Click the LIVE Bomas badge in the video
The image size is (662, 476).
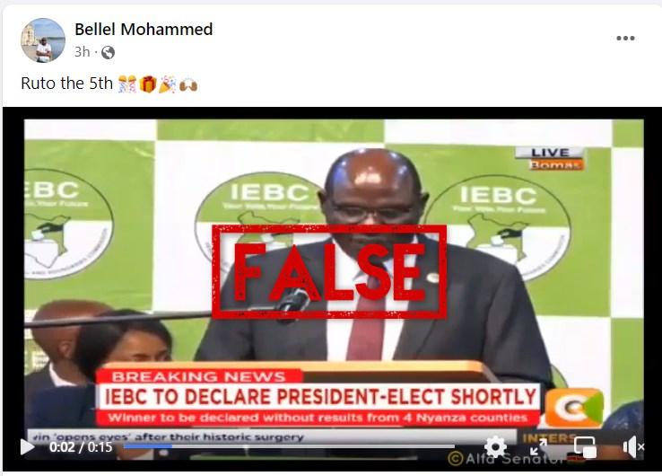551,158
